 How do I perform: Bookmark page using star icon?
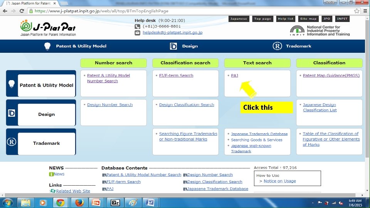pos(357,11)
